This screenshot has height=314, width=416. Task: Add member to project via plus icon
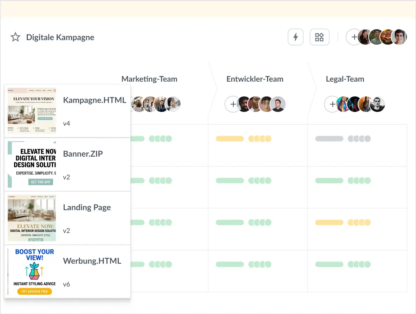354,37
